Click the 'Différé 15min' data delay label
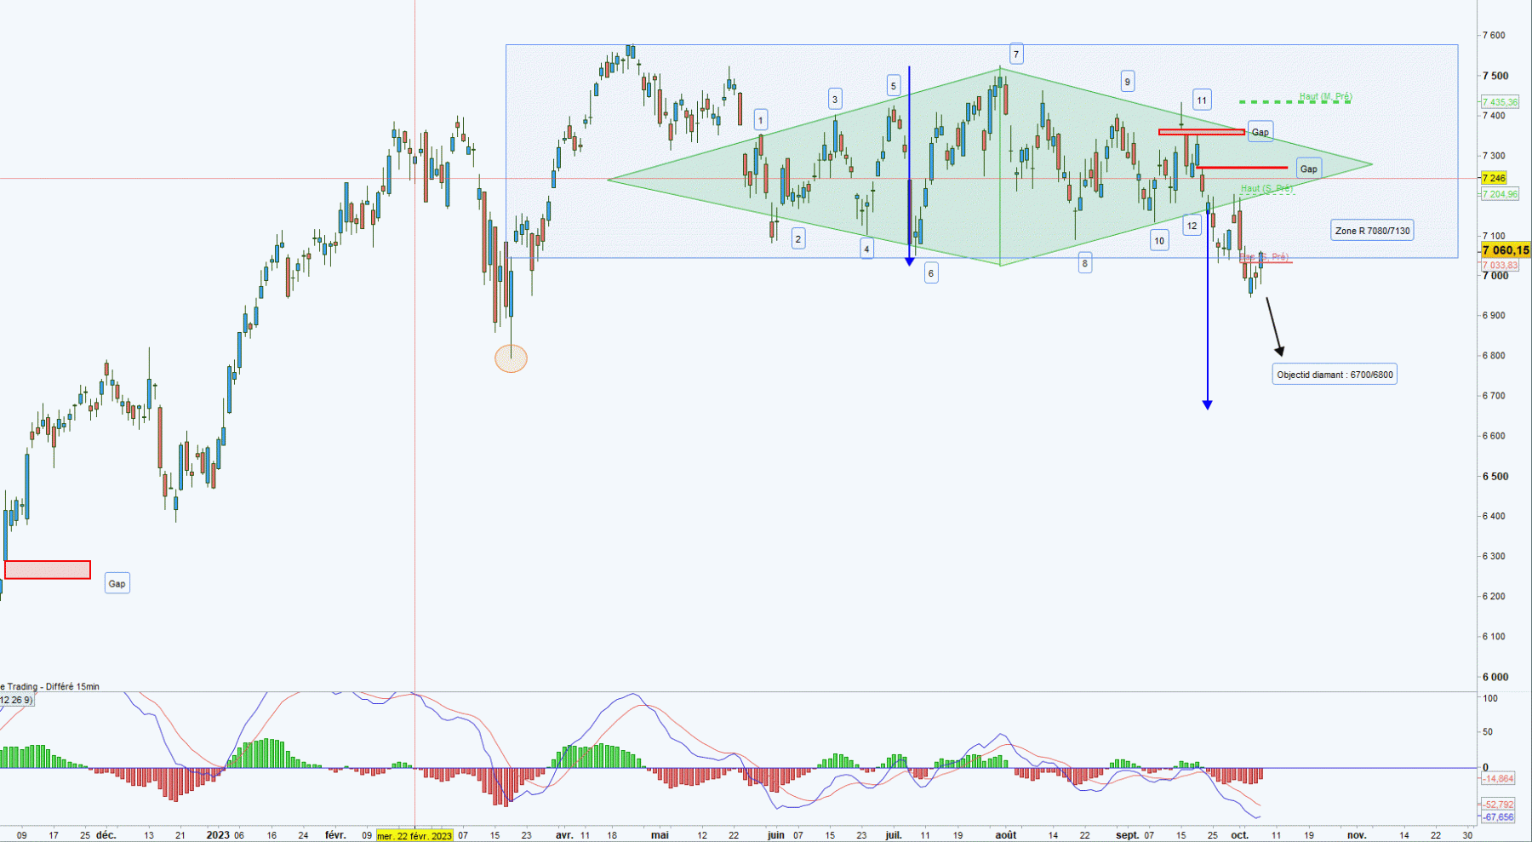1532x842 pixels. 72,686
